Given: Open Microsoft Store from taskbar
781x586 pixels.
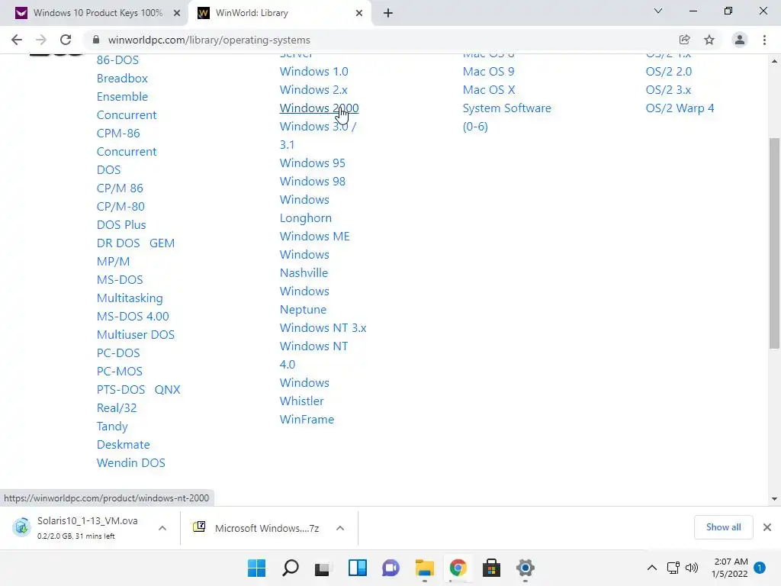Looking at the screenshot, I should pyautogui.click(x=491, y=568).
